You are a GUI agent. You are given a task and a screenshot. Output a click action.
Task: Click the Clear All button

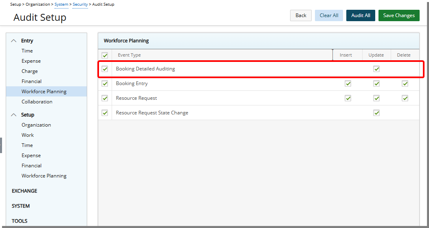click(x=329, y=15)
